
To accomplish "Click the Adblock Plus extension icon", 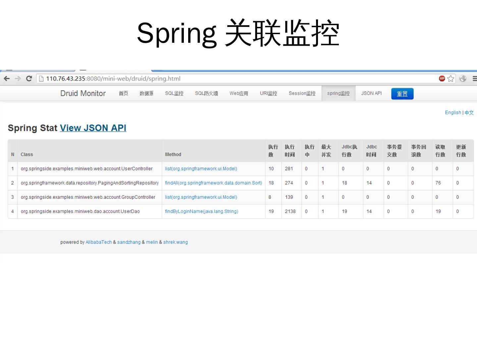I will 442,79.
